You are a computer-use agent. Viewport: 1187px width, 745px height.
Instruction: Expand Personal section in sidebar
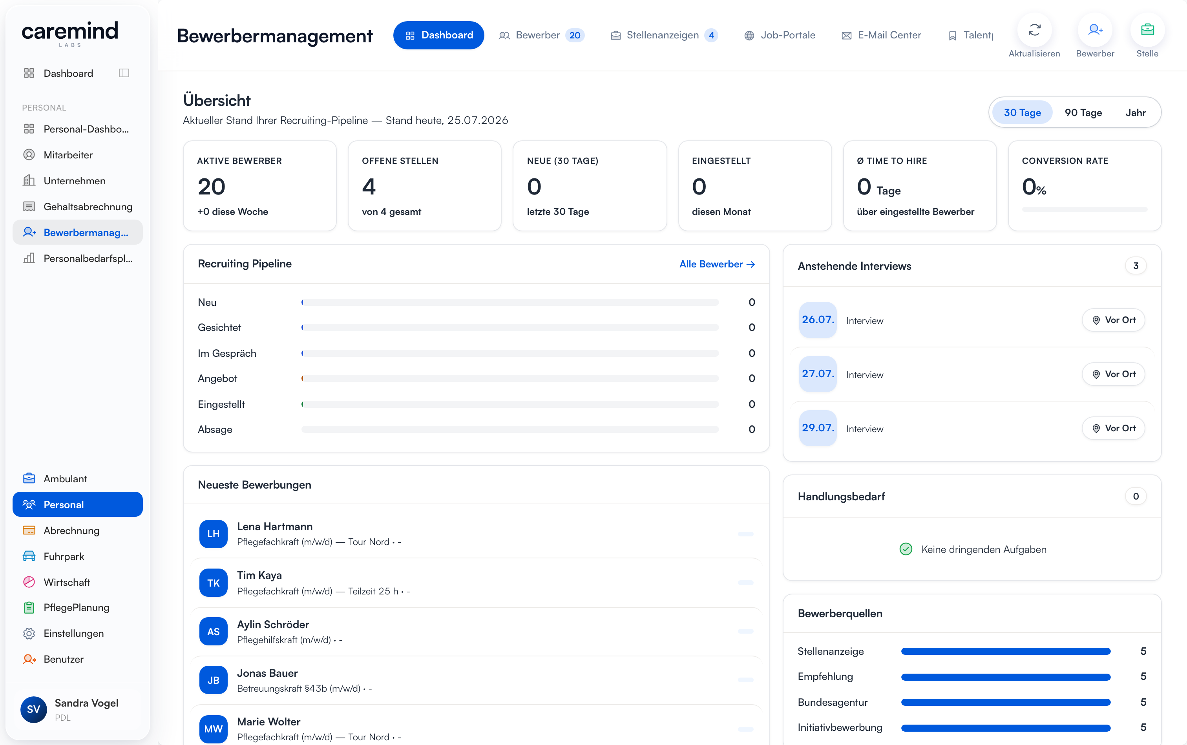77,504
